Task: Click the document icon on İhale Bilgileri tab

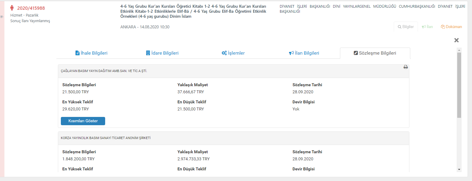Action: coord(77,53)
